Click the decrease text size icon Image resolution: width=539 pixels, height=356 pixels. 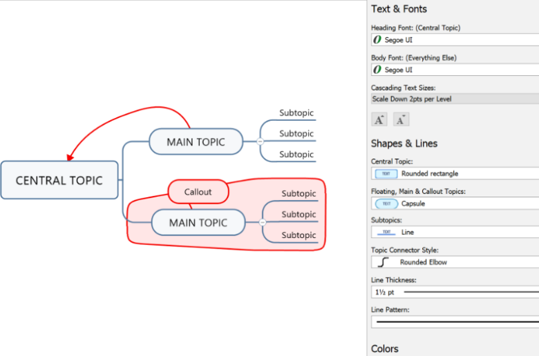coord(401,120)
